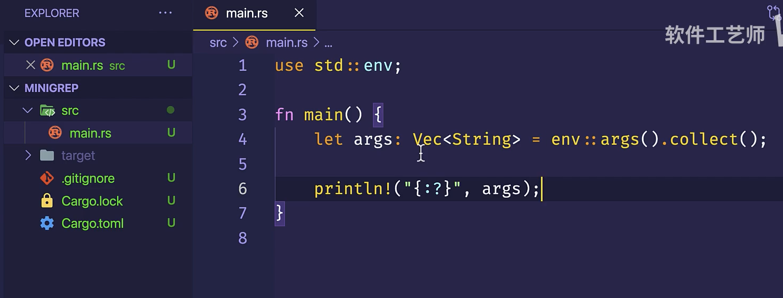Click the .gitignore git file icon
783x298 pixels.
pos(47,179)
